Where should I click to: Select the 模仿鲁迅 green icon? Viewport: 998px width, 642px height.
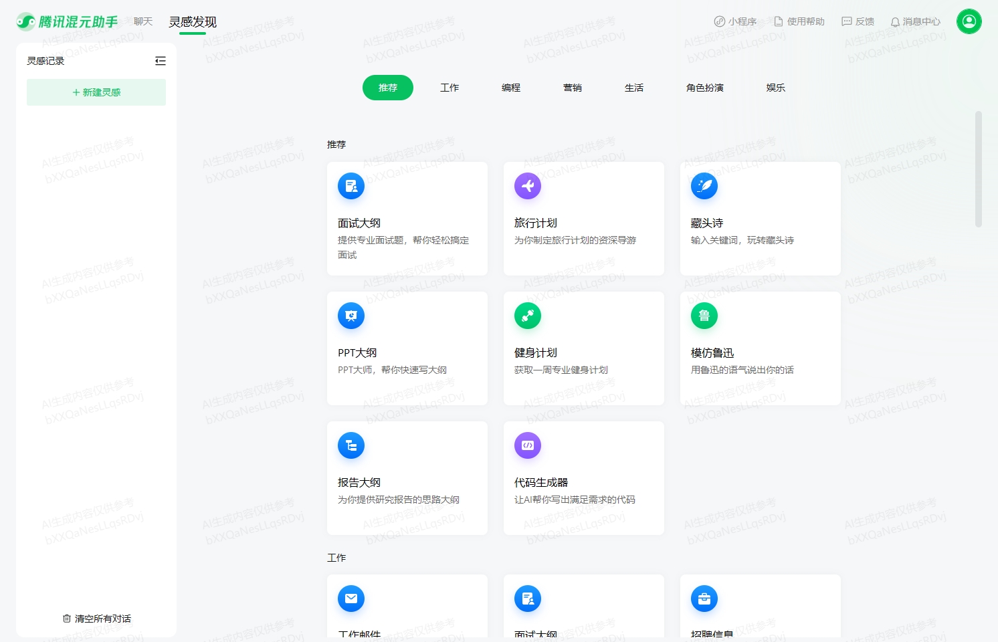[704, 316]
